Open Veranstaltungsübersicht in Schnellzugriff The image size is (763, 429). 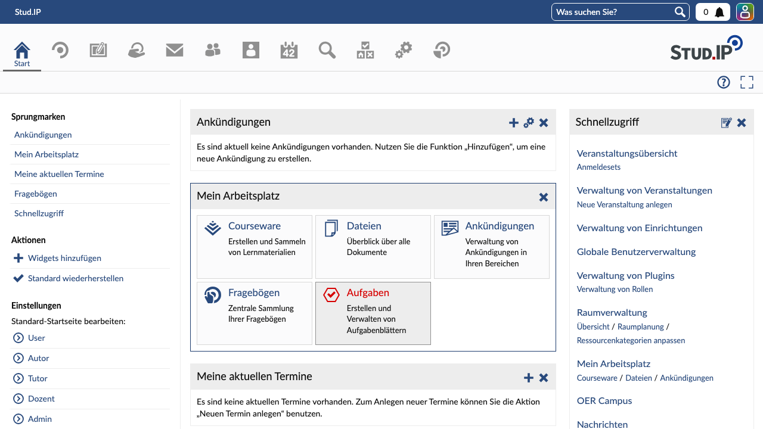pyautogui.click(x=627, y=153)
